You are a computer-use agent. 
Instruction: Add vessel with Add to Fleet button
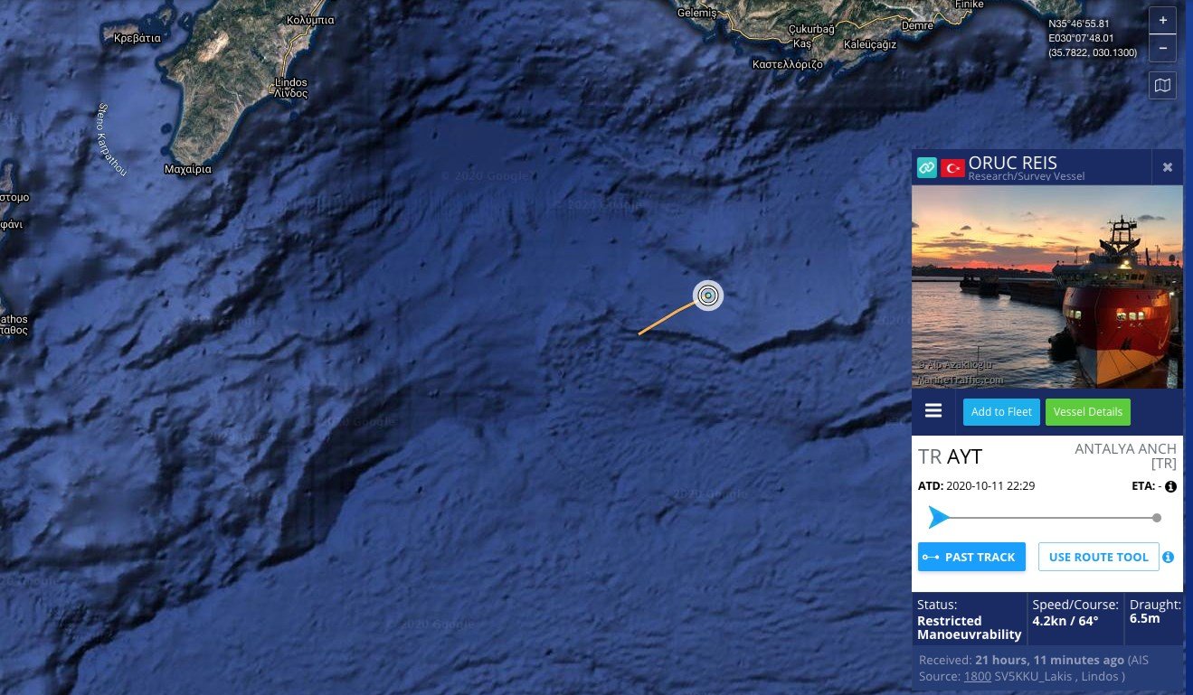pos(1001,412)
